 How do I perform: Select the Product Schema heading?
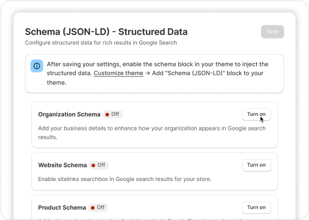(x=62, y=208)
